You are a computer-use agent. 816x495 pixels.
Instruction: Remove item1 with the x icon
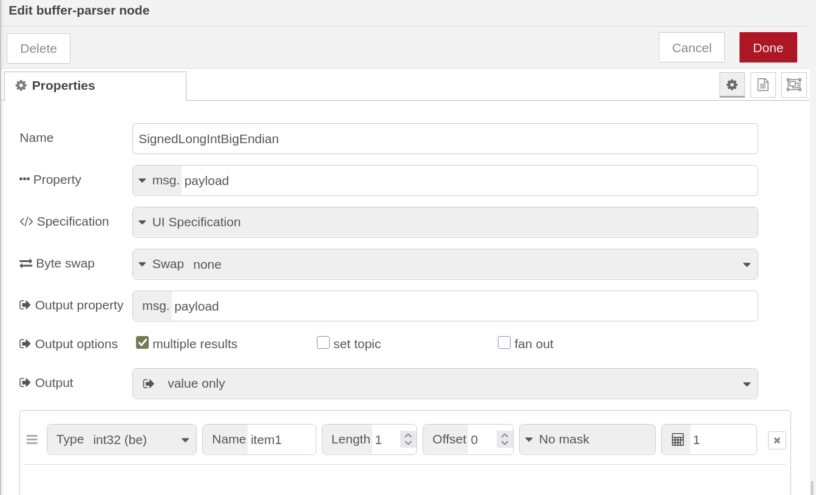[x=777, y=440]
